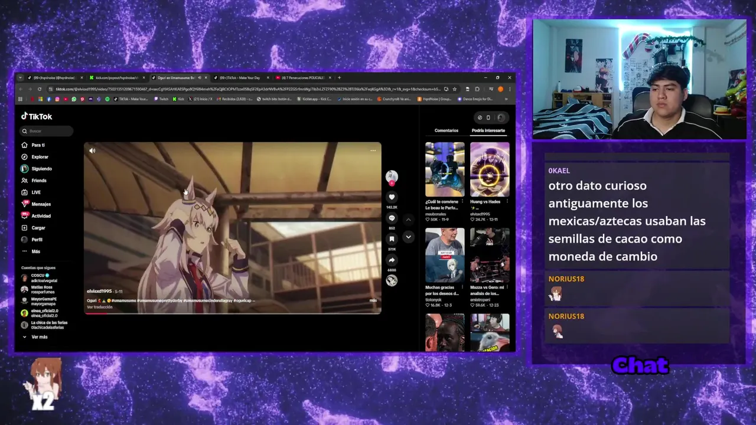Open Crunchyroll bookmark in bookmarks bar
The height and width of the screenshot is (425, 756).
click(x=395, y=99)
